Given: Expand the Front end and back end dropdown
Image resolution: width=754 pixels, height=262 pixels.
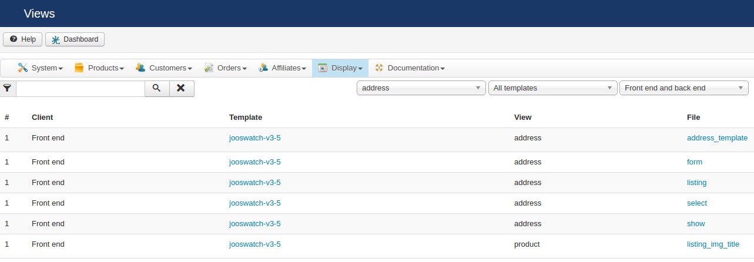Looking at the screenshot, I should click(683, 88).
